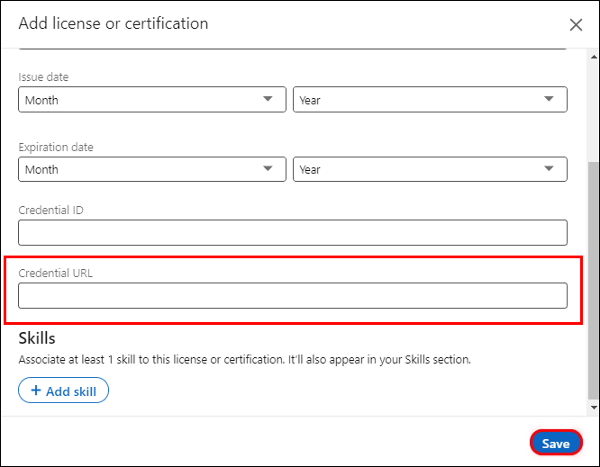This screenshot has width=600, height=467.
Task: Click the Expiration date label
Action: tap(56, 147)
